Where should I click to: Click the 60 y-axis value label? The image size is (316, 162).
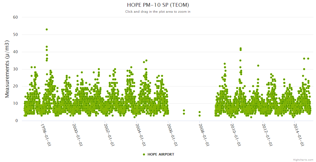click(x=15, y=17)
